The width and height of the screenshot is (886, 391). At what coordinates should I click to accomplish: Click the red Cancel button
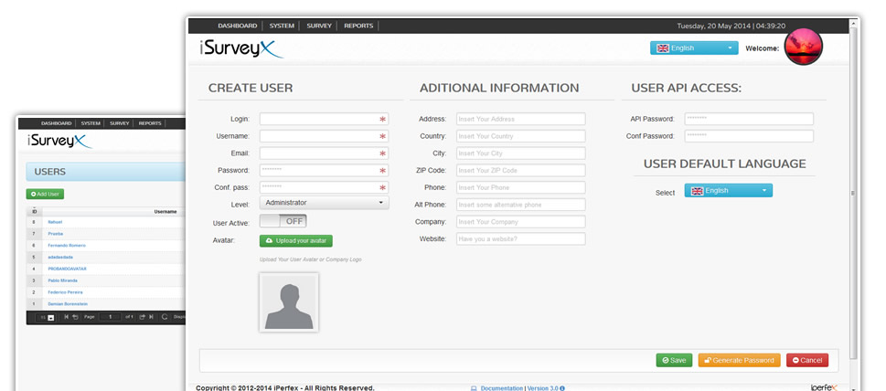click(x=807, y=360)
